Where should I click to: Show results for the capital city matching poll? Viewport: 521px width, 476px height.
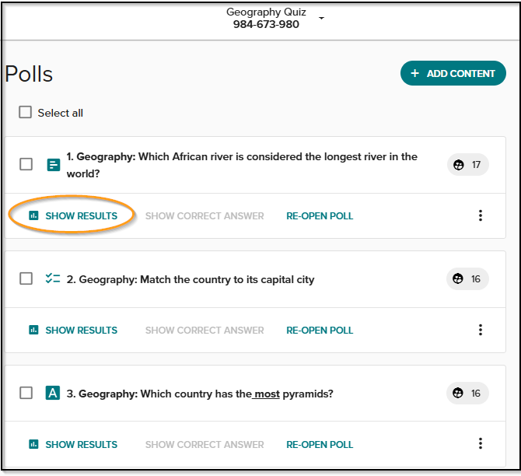[74, 330]
